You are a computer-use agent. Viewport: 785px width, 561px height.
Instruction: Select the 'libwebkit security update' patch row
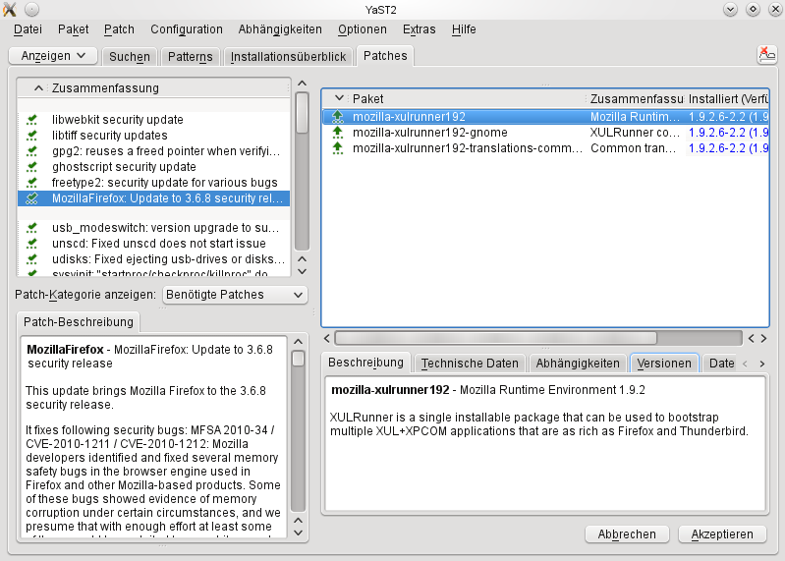[153, 120]
